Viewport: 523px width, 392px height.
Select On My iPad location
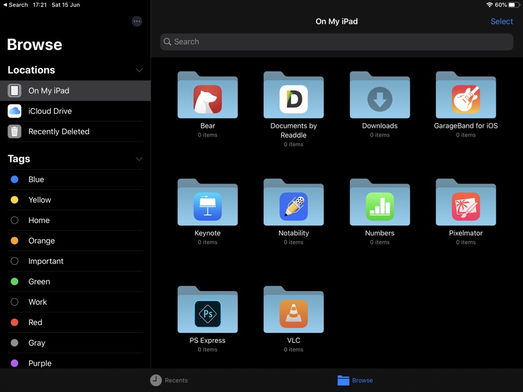[76, 91]
